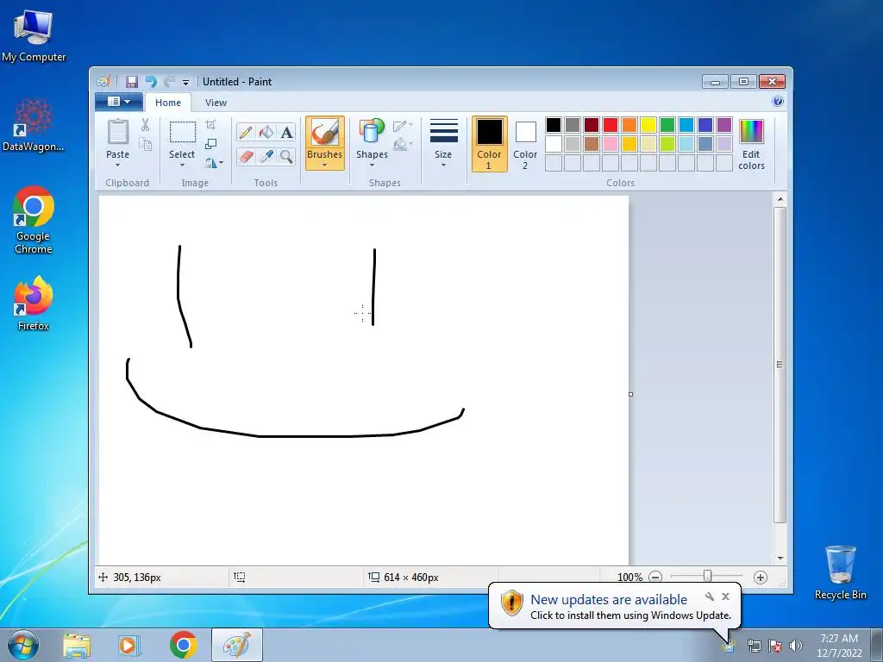Image resolution: width=883 pixels, height=662 pixels.
Task: Click the Shapes gallery icon
Action: [x=372, y=132]
